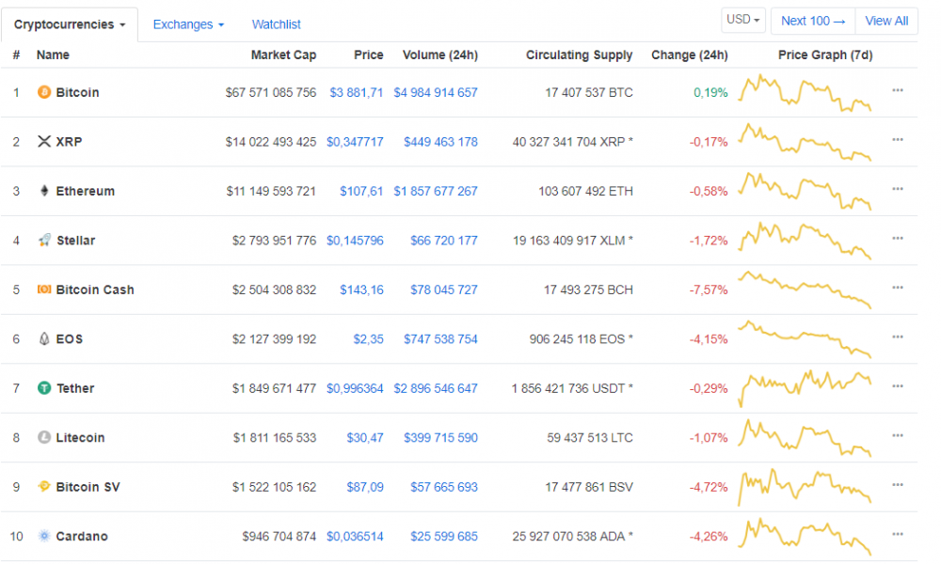The width and height of the screenshot is (941, 564).
Task: Open the more options menu for EOS
Action: point(897,337)
